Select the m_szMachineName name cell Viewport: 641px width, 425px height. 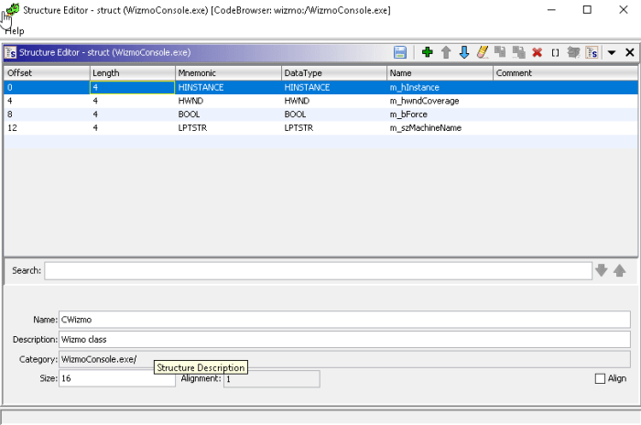(440, 128)
